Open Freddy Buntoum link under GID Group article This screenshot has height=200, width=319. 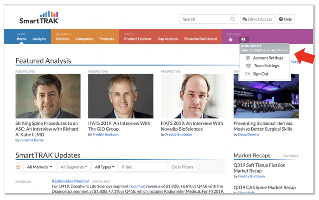click(x=106, y=135)
